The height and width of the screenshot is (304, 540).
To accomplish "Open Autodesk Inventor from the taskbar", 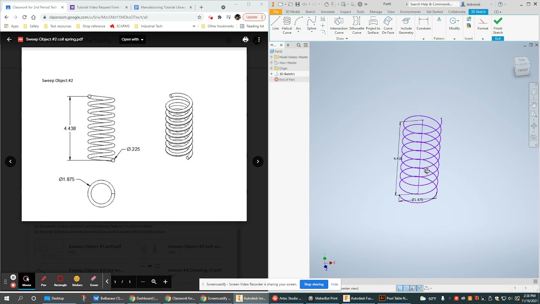I will (x=251, y=298).
